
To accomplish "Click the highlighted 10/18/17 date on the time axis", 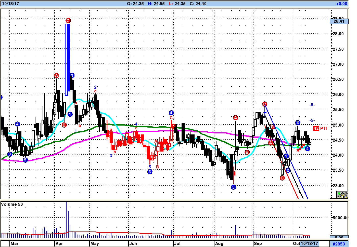I will pyautogui.click(x=309, y=243).
